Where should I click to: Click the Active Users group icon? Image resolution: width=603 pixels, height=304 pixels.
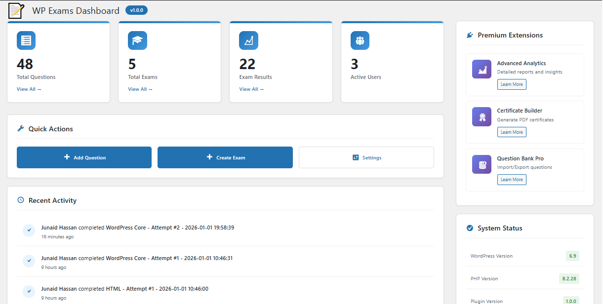[360, 40]
